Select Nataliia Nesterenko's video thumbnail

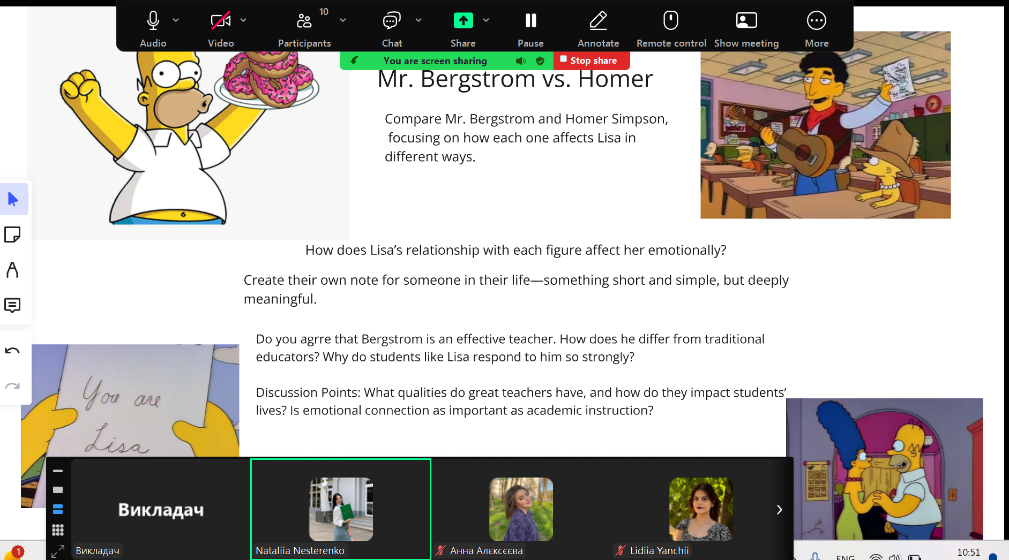341,509
